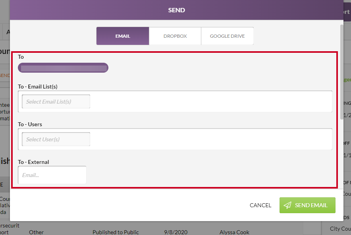
Task: Select the purple recipient chip under To
Action: click(x=63, y=67)
